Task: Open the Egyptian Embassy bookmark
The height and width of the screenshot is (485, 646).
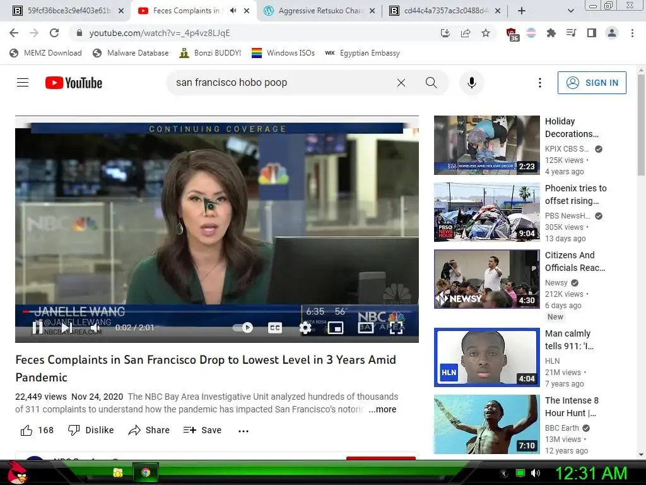Action: pos(362,53)
